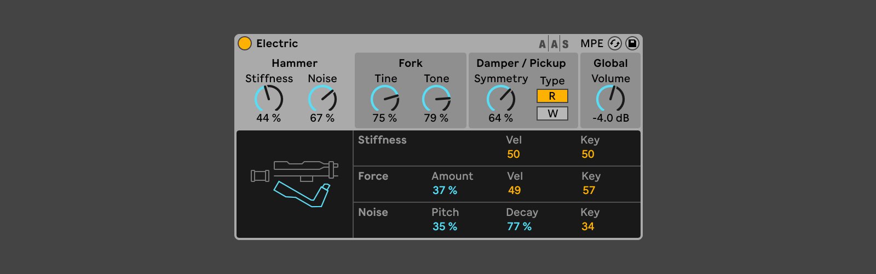Click the Stiffness Vel value 50

click(513, 154)
